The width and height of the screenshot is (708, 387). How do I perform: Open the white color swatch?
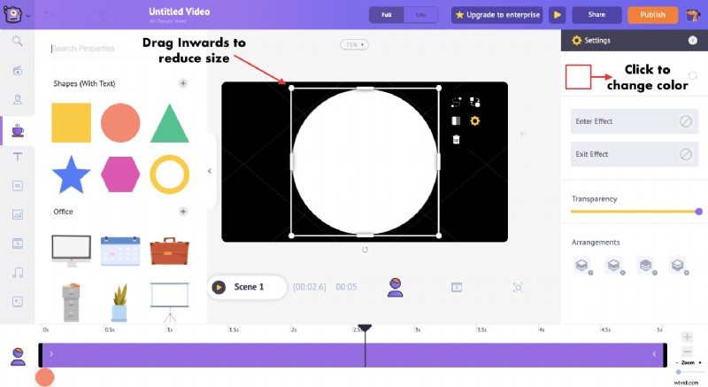(578, 77)
